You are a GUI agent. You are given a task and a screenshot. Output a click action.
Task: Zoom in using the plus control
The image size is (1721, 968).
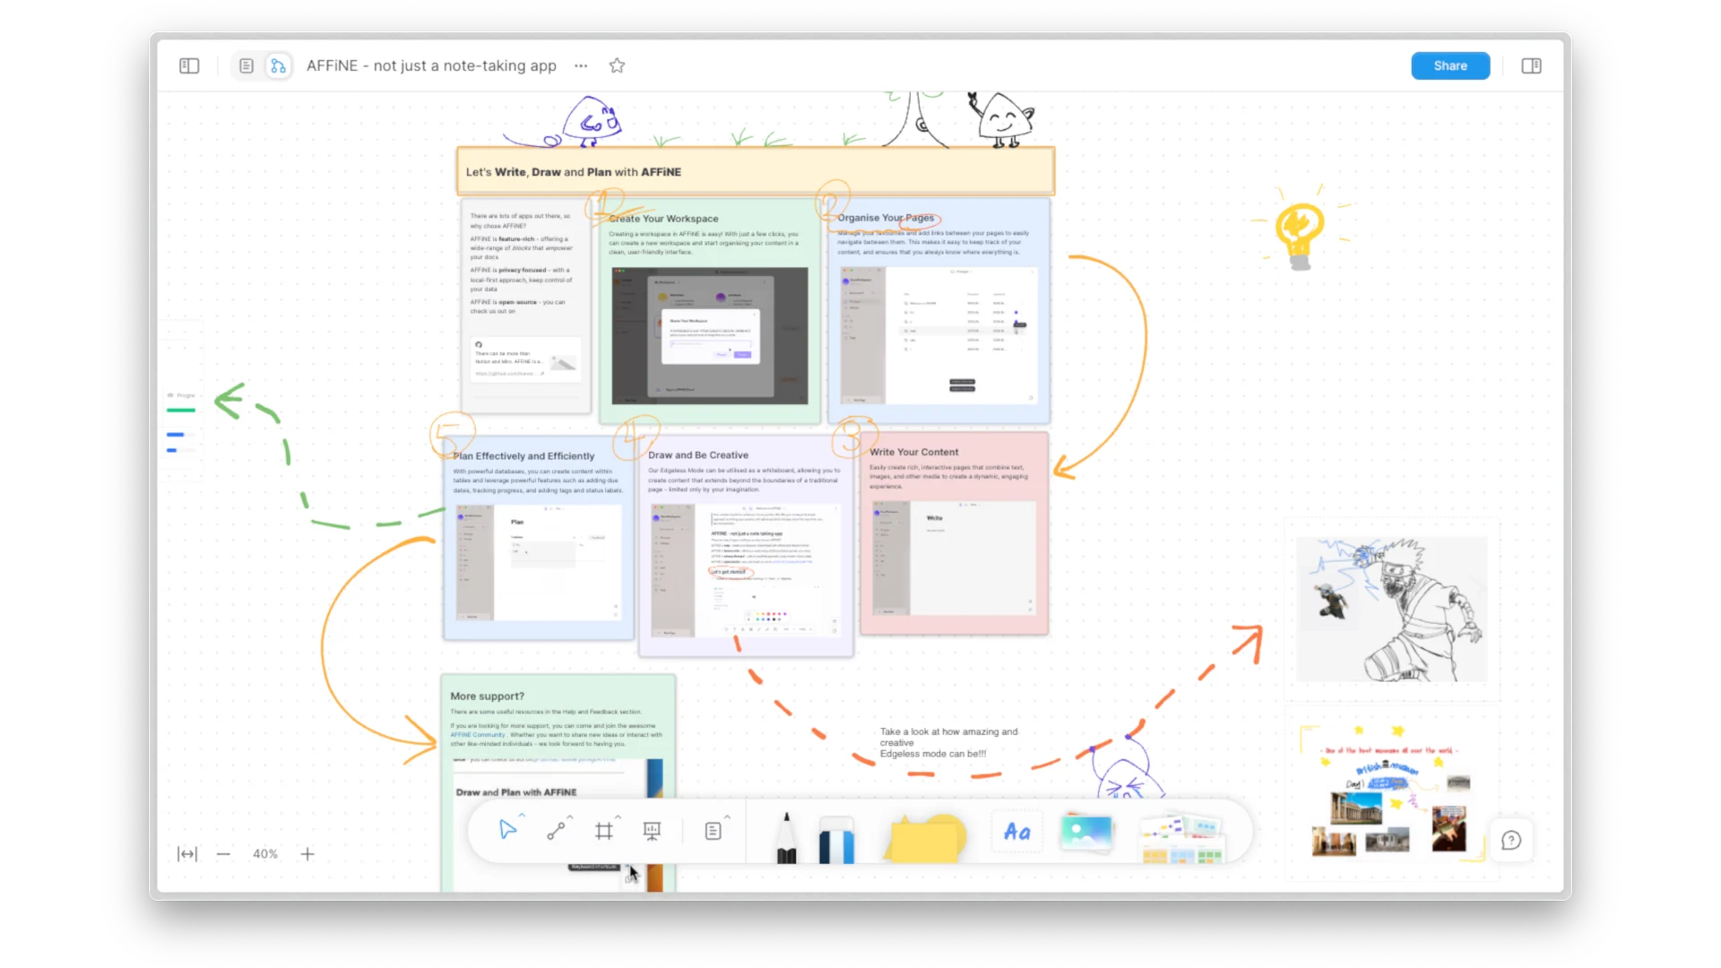307,853
